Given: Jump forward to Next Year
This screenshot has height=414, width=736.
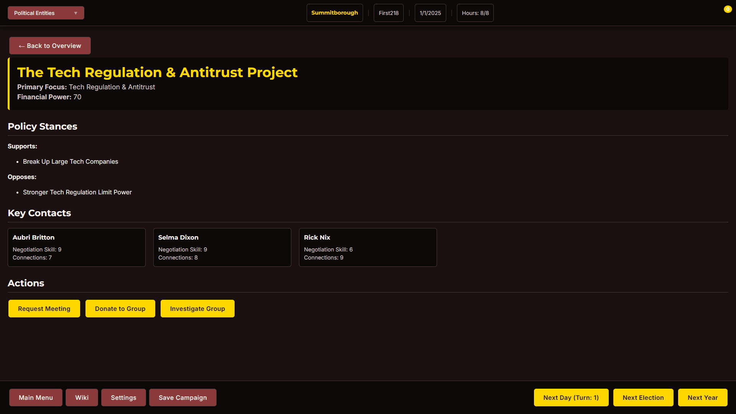Looking at the screenshot, I should 702,398.
